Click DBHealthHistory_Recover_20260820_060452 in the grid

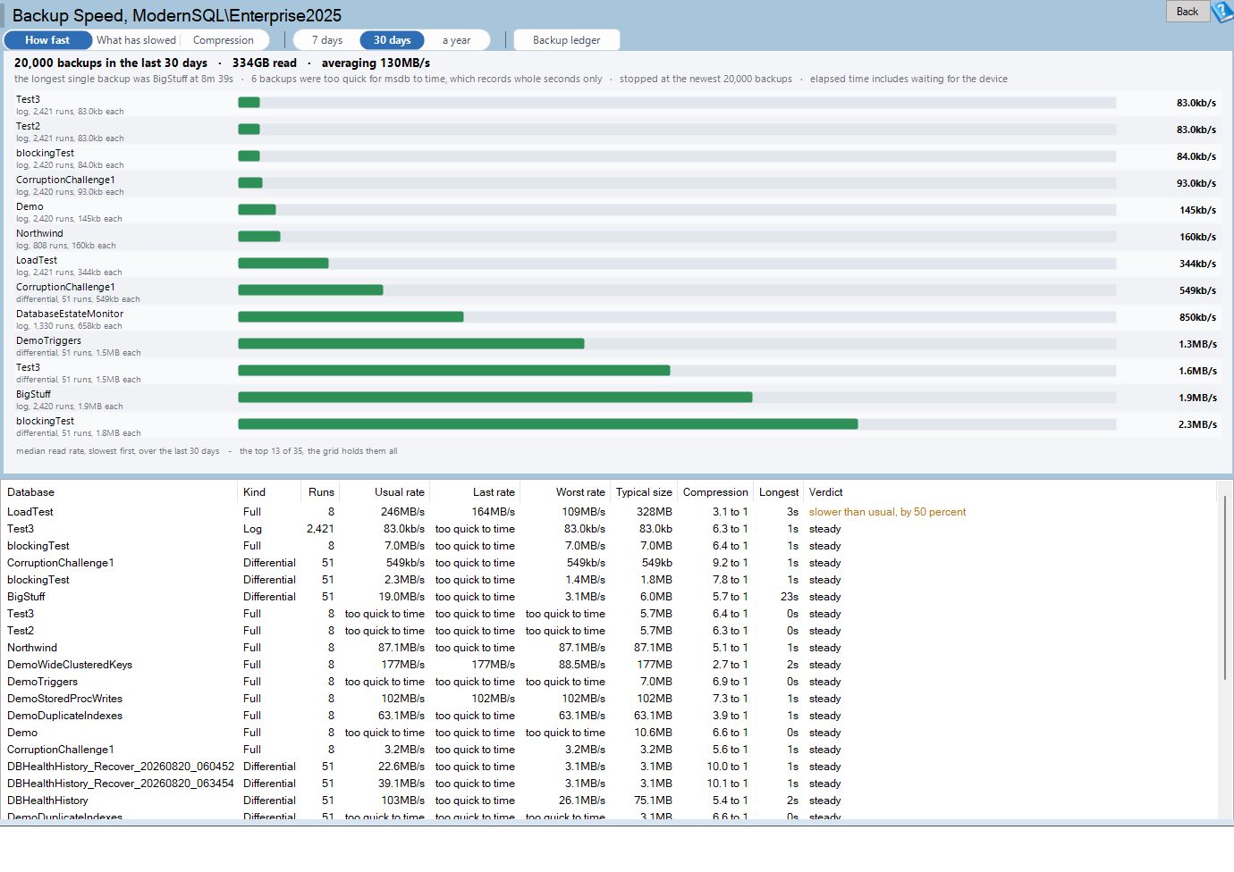click(121, 767)
